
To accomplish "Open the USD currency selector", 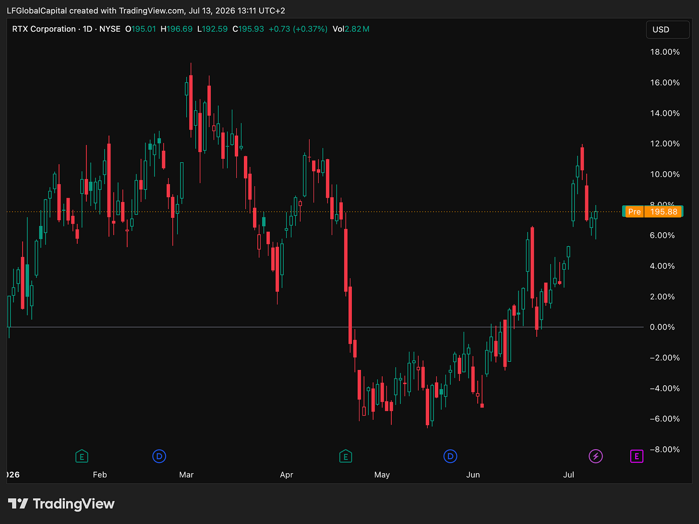I will click(667, 30).
